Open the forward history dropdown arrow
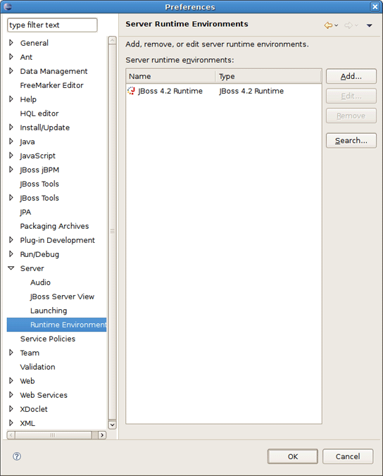The image size is (383, 476). pos(356,25)
